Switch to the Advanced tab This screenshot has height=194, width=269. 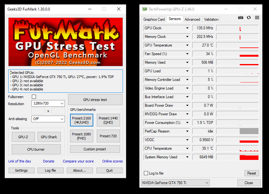point(192,19)
